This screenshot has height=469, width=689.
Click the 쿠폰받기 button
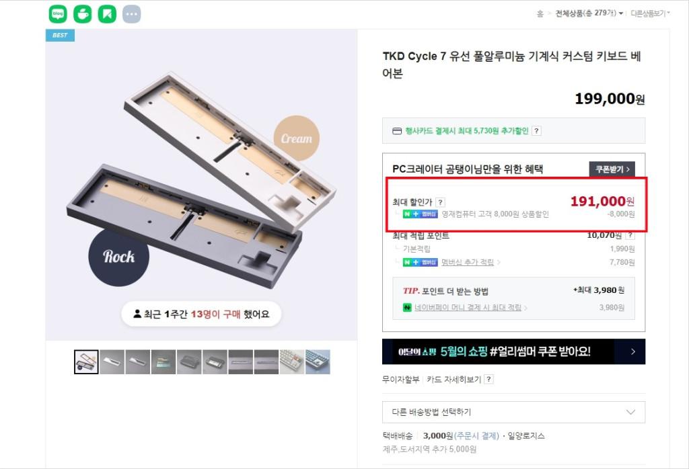pyautogui.click(x=612, y=170)
